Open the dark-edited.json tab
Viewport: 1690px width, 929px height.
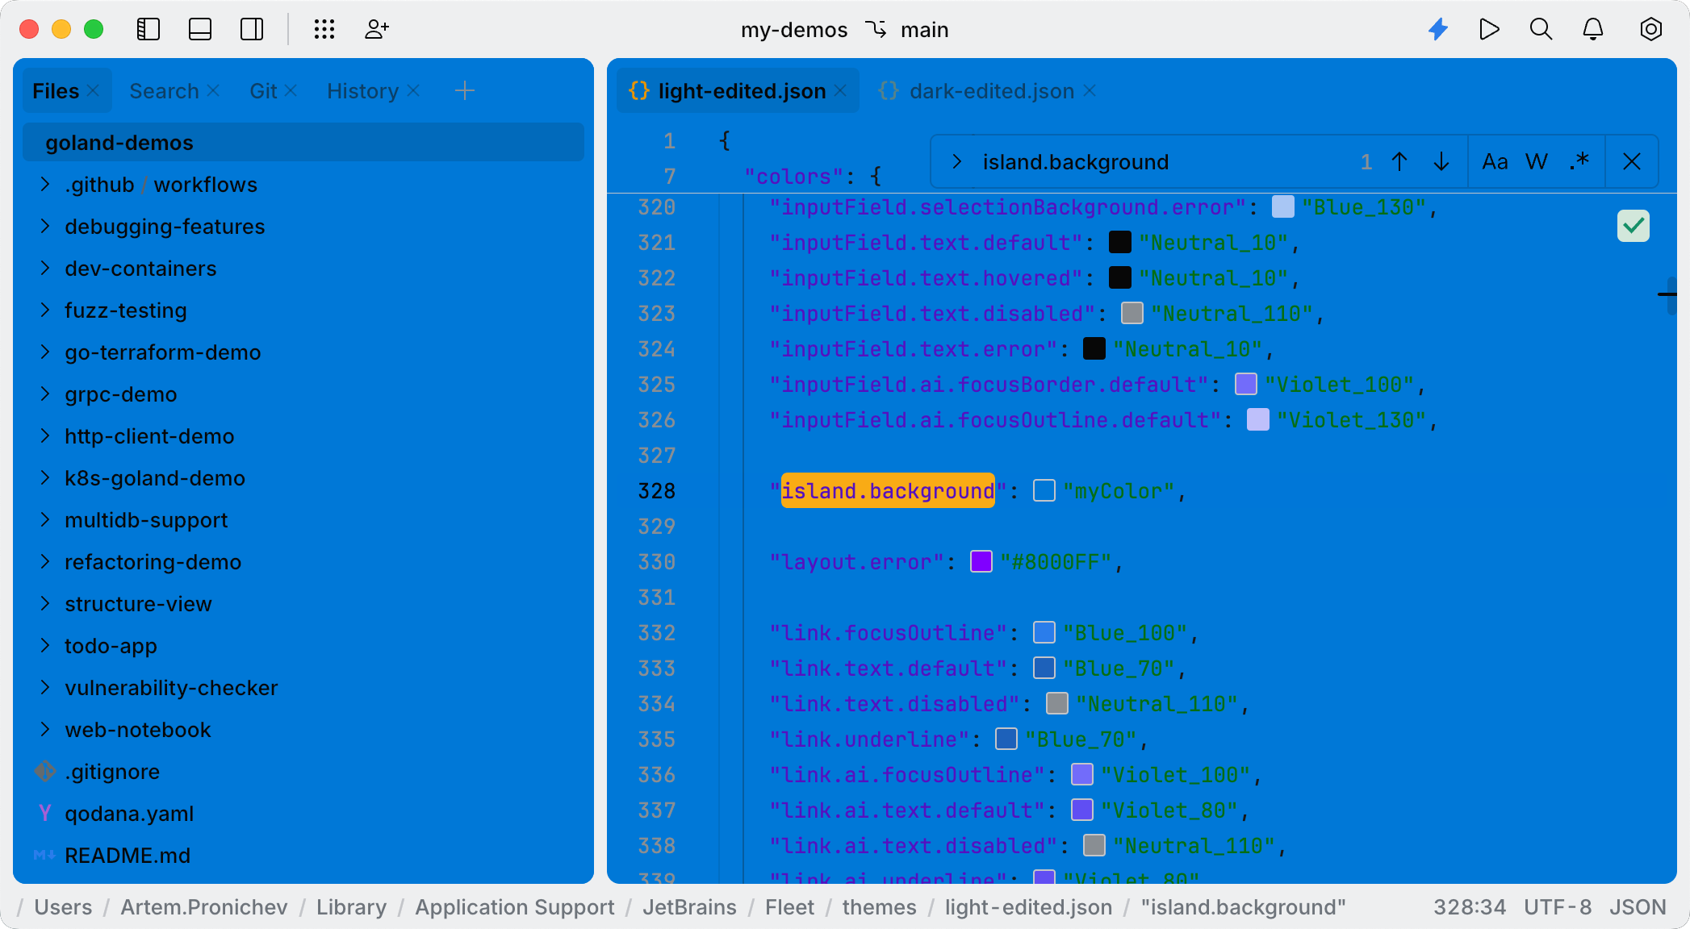991,91
